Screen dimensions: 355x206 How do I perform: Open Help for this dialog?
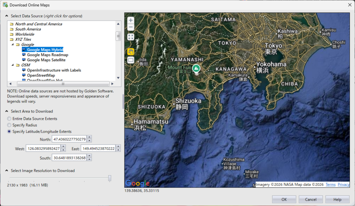[x=337, y=199]
